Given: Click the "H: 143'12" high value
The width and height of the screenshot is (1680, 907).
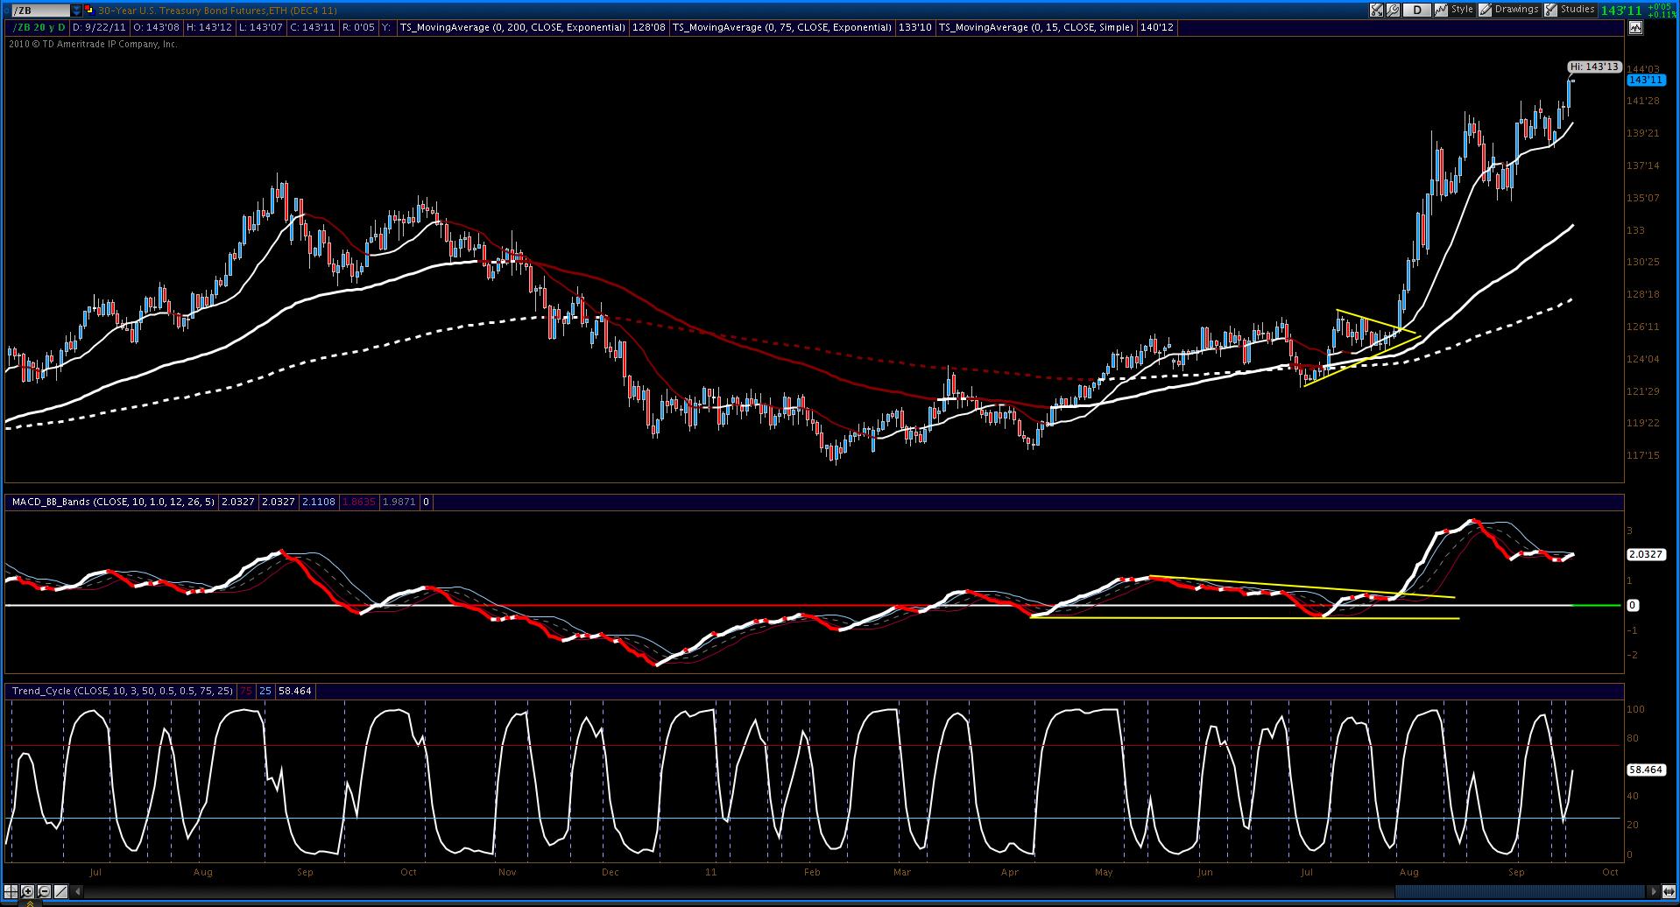Looking at the screenshot, I should click(209, 28).
